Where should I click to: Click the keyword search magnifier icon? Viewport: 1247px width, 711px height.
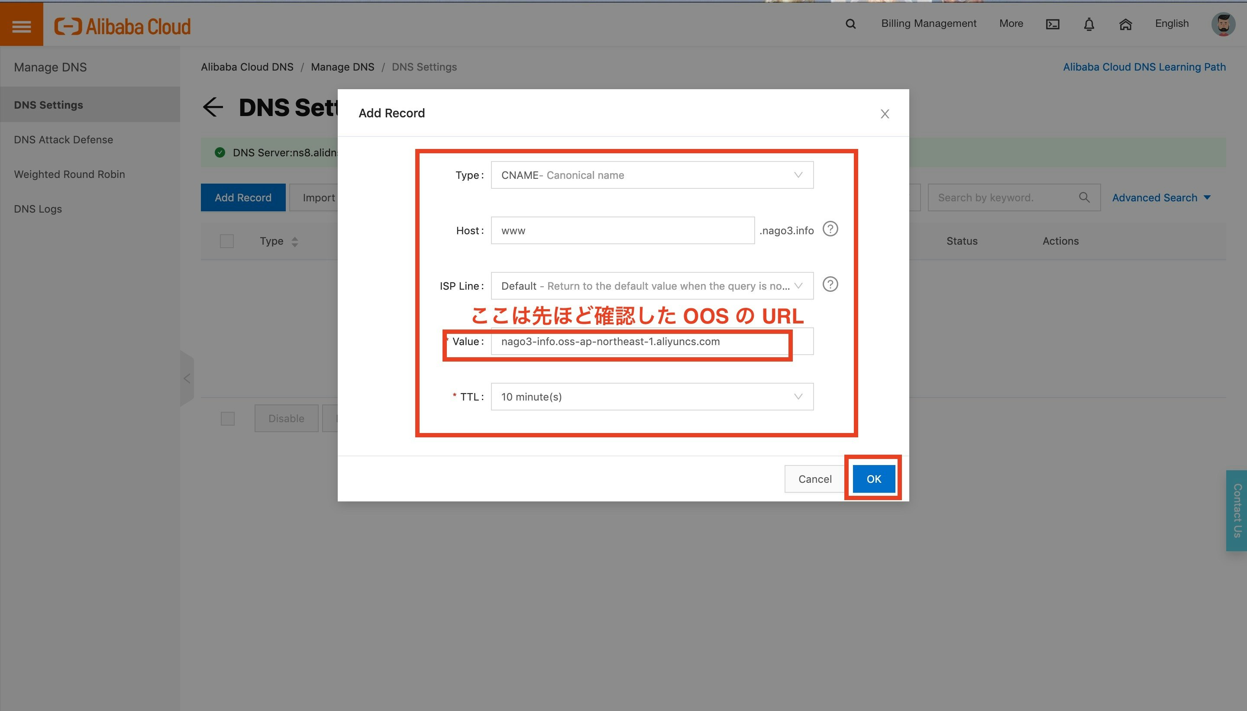pyautogui.click(x=1084, y=197)
